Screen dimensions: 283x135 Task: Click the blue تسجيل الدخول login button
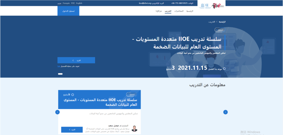(68, 11)
